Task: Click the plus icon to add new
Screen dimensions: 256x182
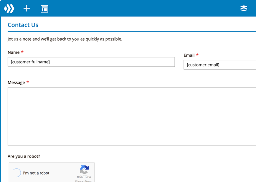Action: click(27, 9)
